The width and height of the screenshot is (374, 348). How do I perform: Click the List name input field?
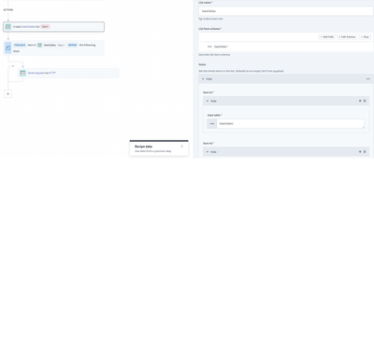coord(286,11)
